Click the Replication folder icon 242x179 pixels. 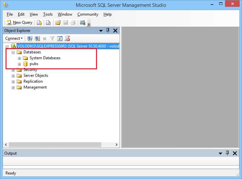19,81
